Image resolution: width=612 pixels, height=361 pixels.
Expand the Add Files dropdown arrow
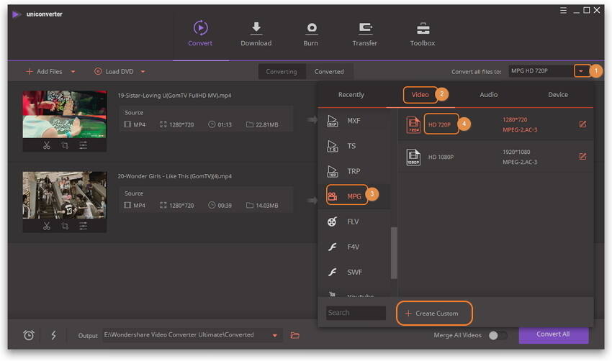click(73, 72)
